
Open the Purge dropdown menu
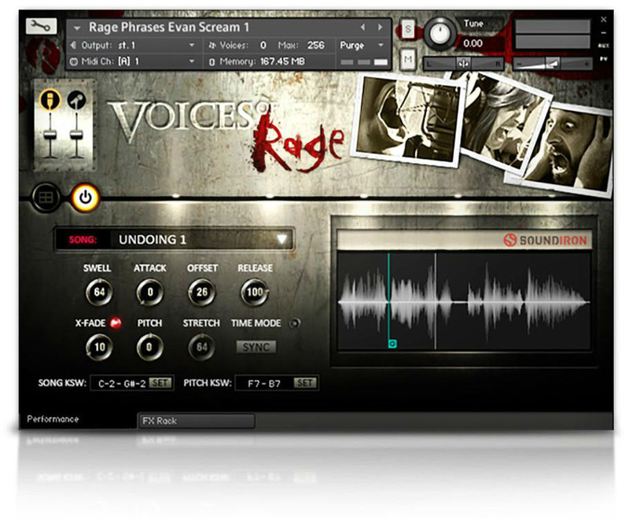point(362,46)
